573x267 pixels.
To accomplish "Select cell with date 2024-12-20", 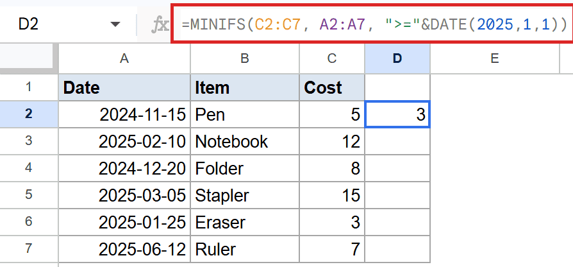I will coord(124,168).
